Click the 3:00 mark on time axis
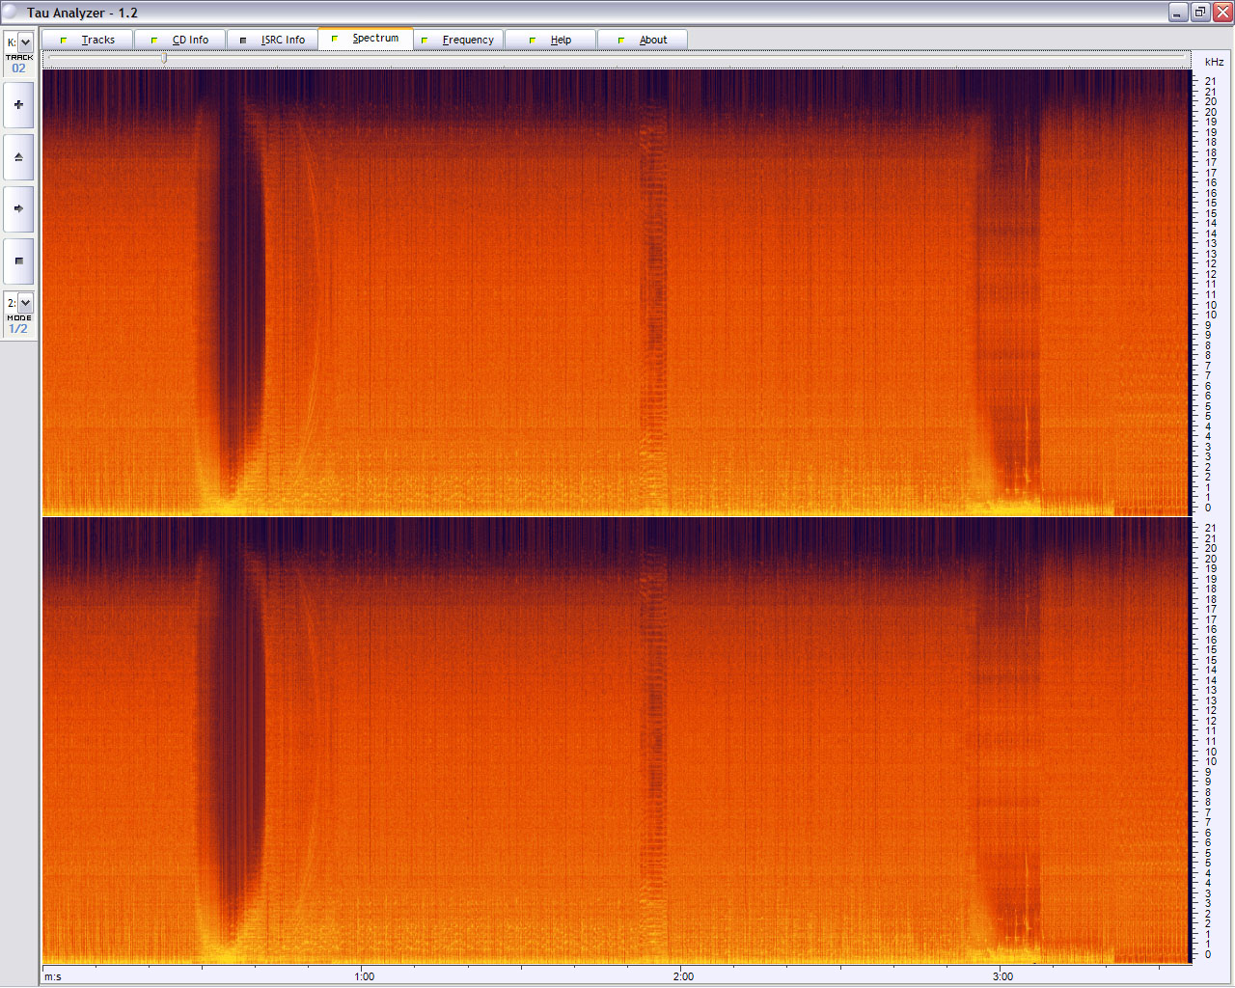The width and height of the screenshot is (1235, 988). click(1002, 976)
